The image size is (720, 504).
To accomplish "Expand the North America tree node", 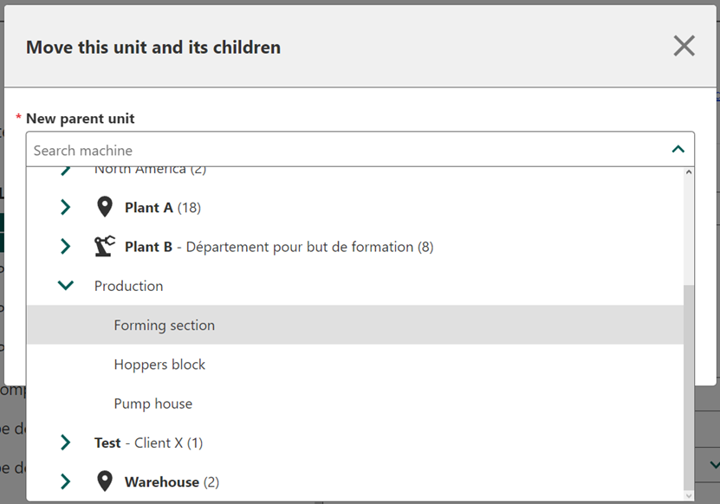I will click(x=65, y=171).
